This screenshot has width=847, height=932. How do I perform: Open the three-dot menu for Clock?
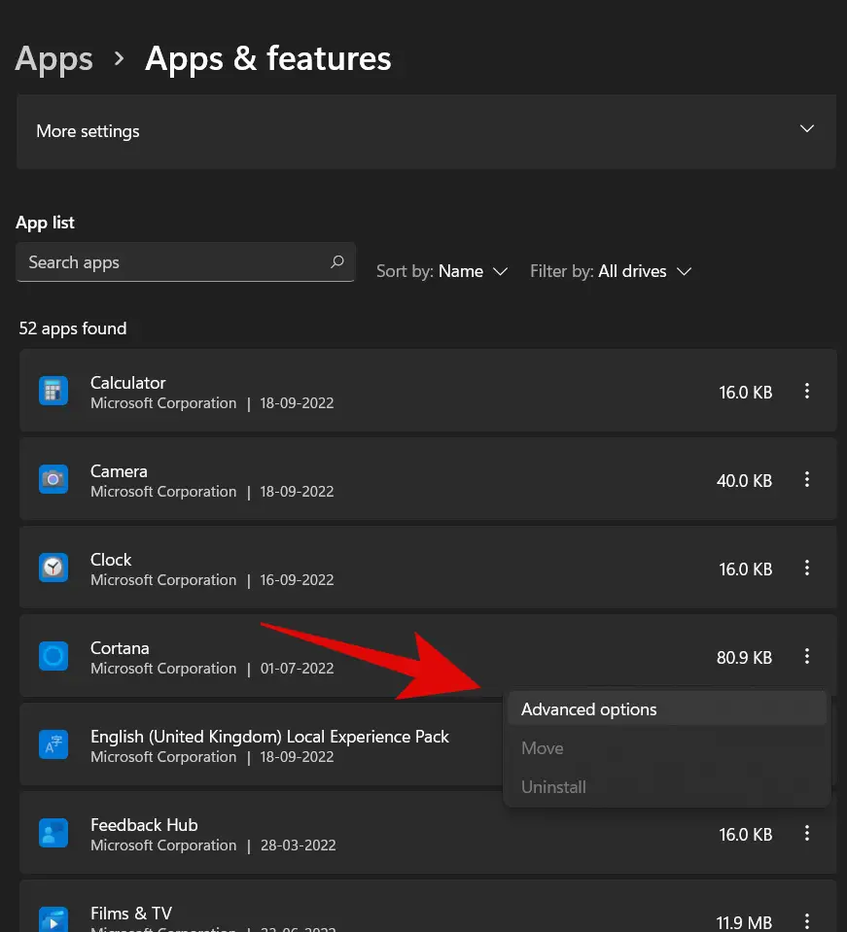click(x=807, y=568)
